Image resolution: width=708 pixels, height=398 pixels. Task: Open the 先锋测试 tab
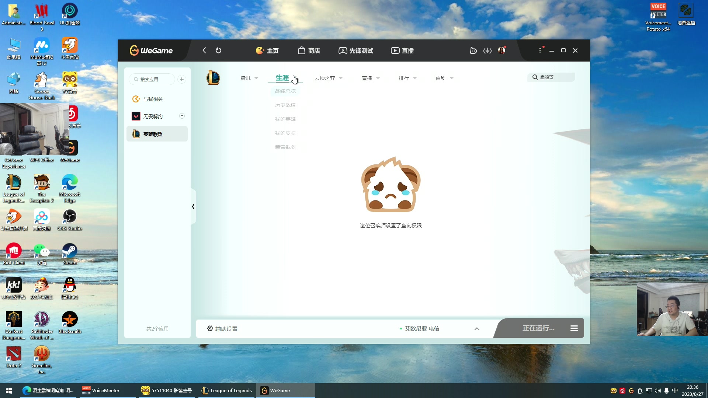click(356, 50)
